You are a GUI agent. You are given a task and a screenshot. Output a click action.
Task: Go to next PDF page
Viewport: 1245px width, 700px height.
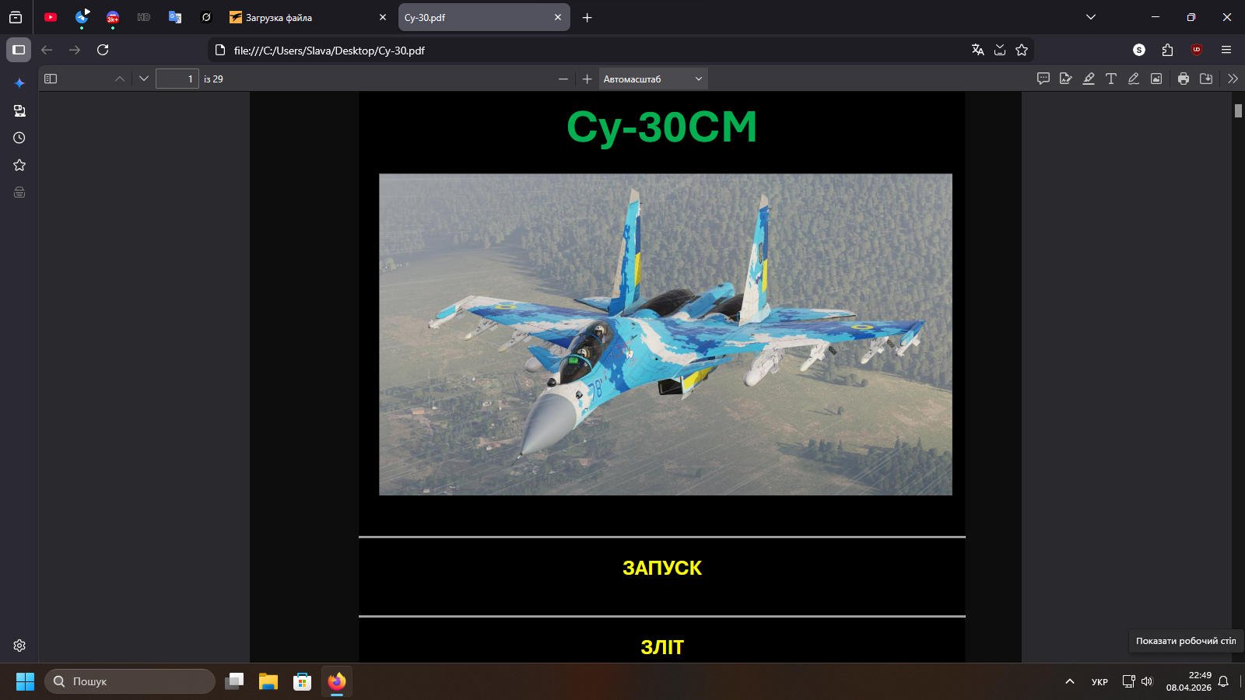click(x=144, y=79)
